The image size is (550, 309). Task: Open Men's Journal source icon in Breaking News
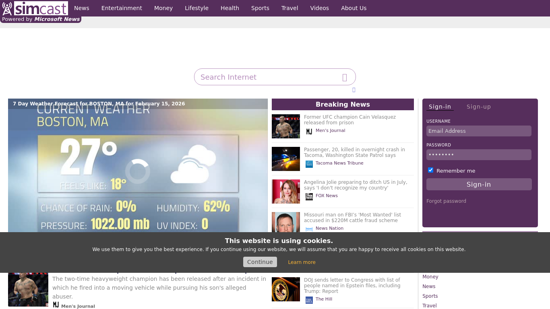click(x=309, y=131)
